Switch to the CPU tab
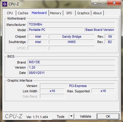Image resolution: width=123 pixels, height=122 pixels. (10, 13)
